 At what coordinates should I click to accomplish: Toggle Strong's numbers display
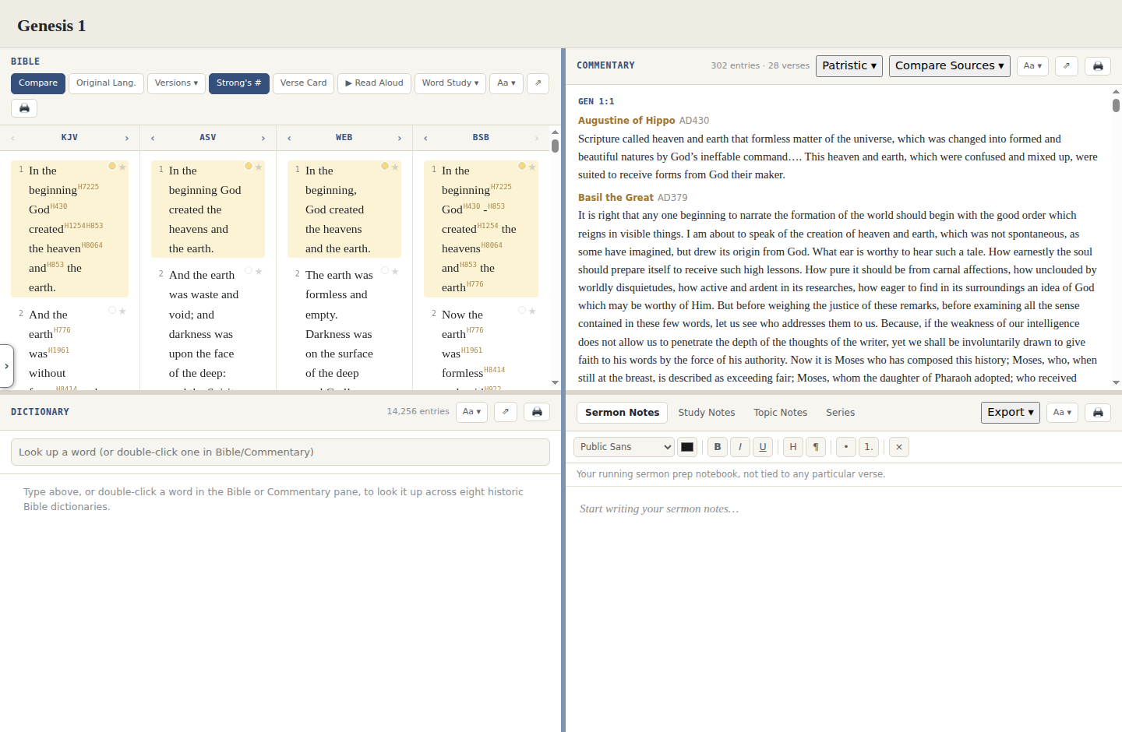click(x=239, y=83)
